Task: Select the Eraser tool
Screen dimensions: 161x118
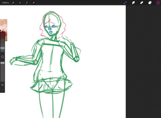Action: (x=142, y=3)
